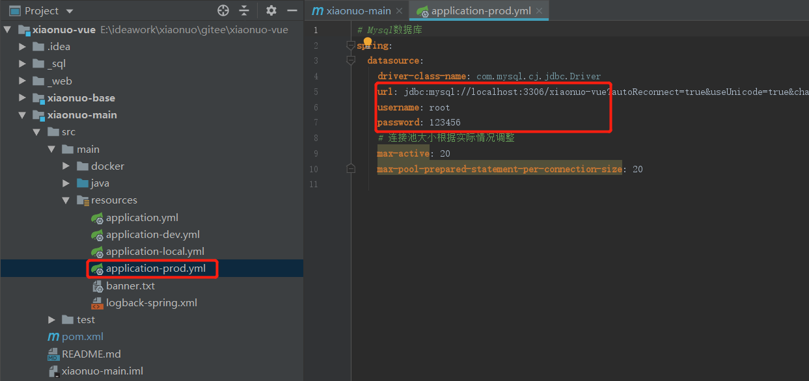Click the docker folder icon
Screen dimensions: 809x381
pos(82,166)
